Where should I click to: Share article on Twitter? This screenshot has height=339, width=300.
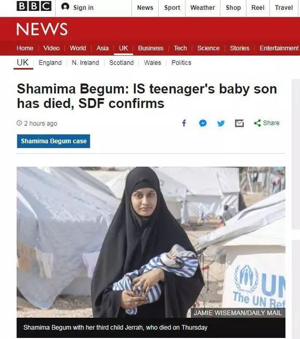tap(221, 123)
